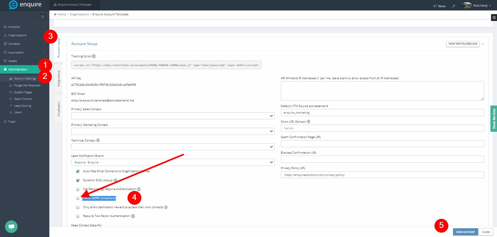Expand the Automation menu
The height and width of the screenshot is (237, 497).
(25, 53)
